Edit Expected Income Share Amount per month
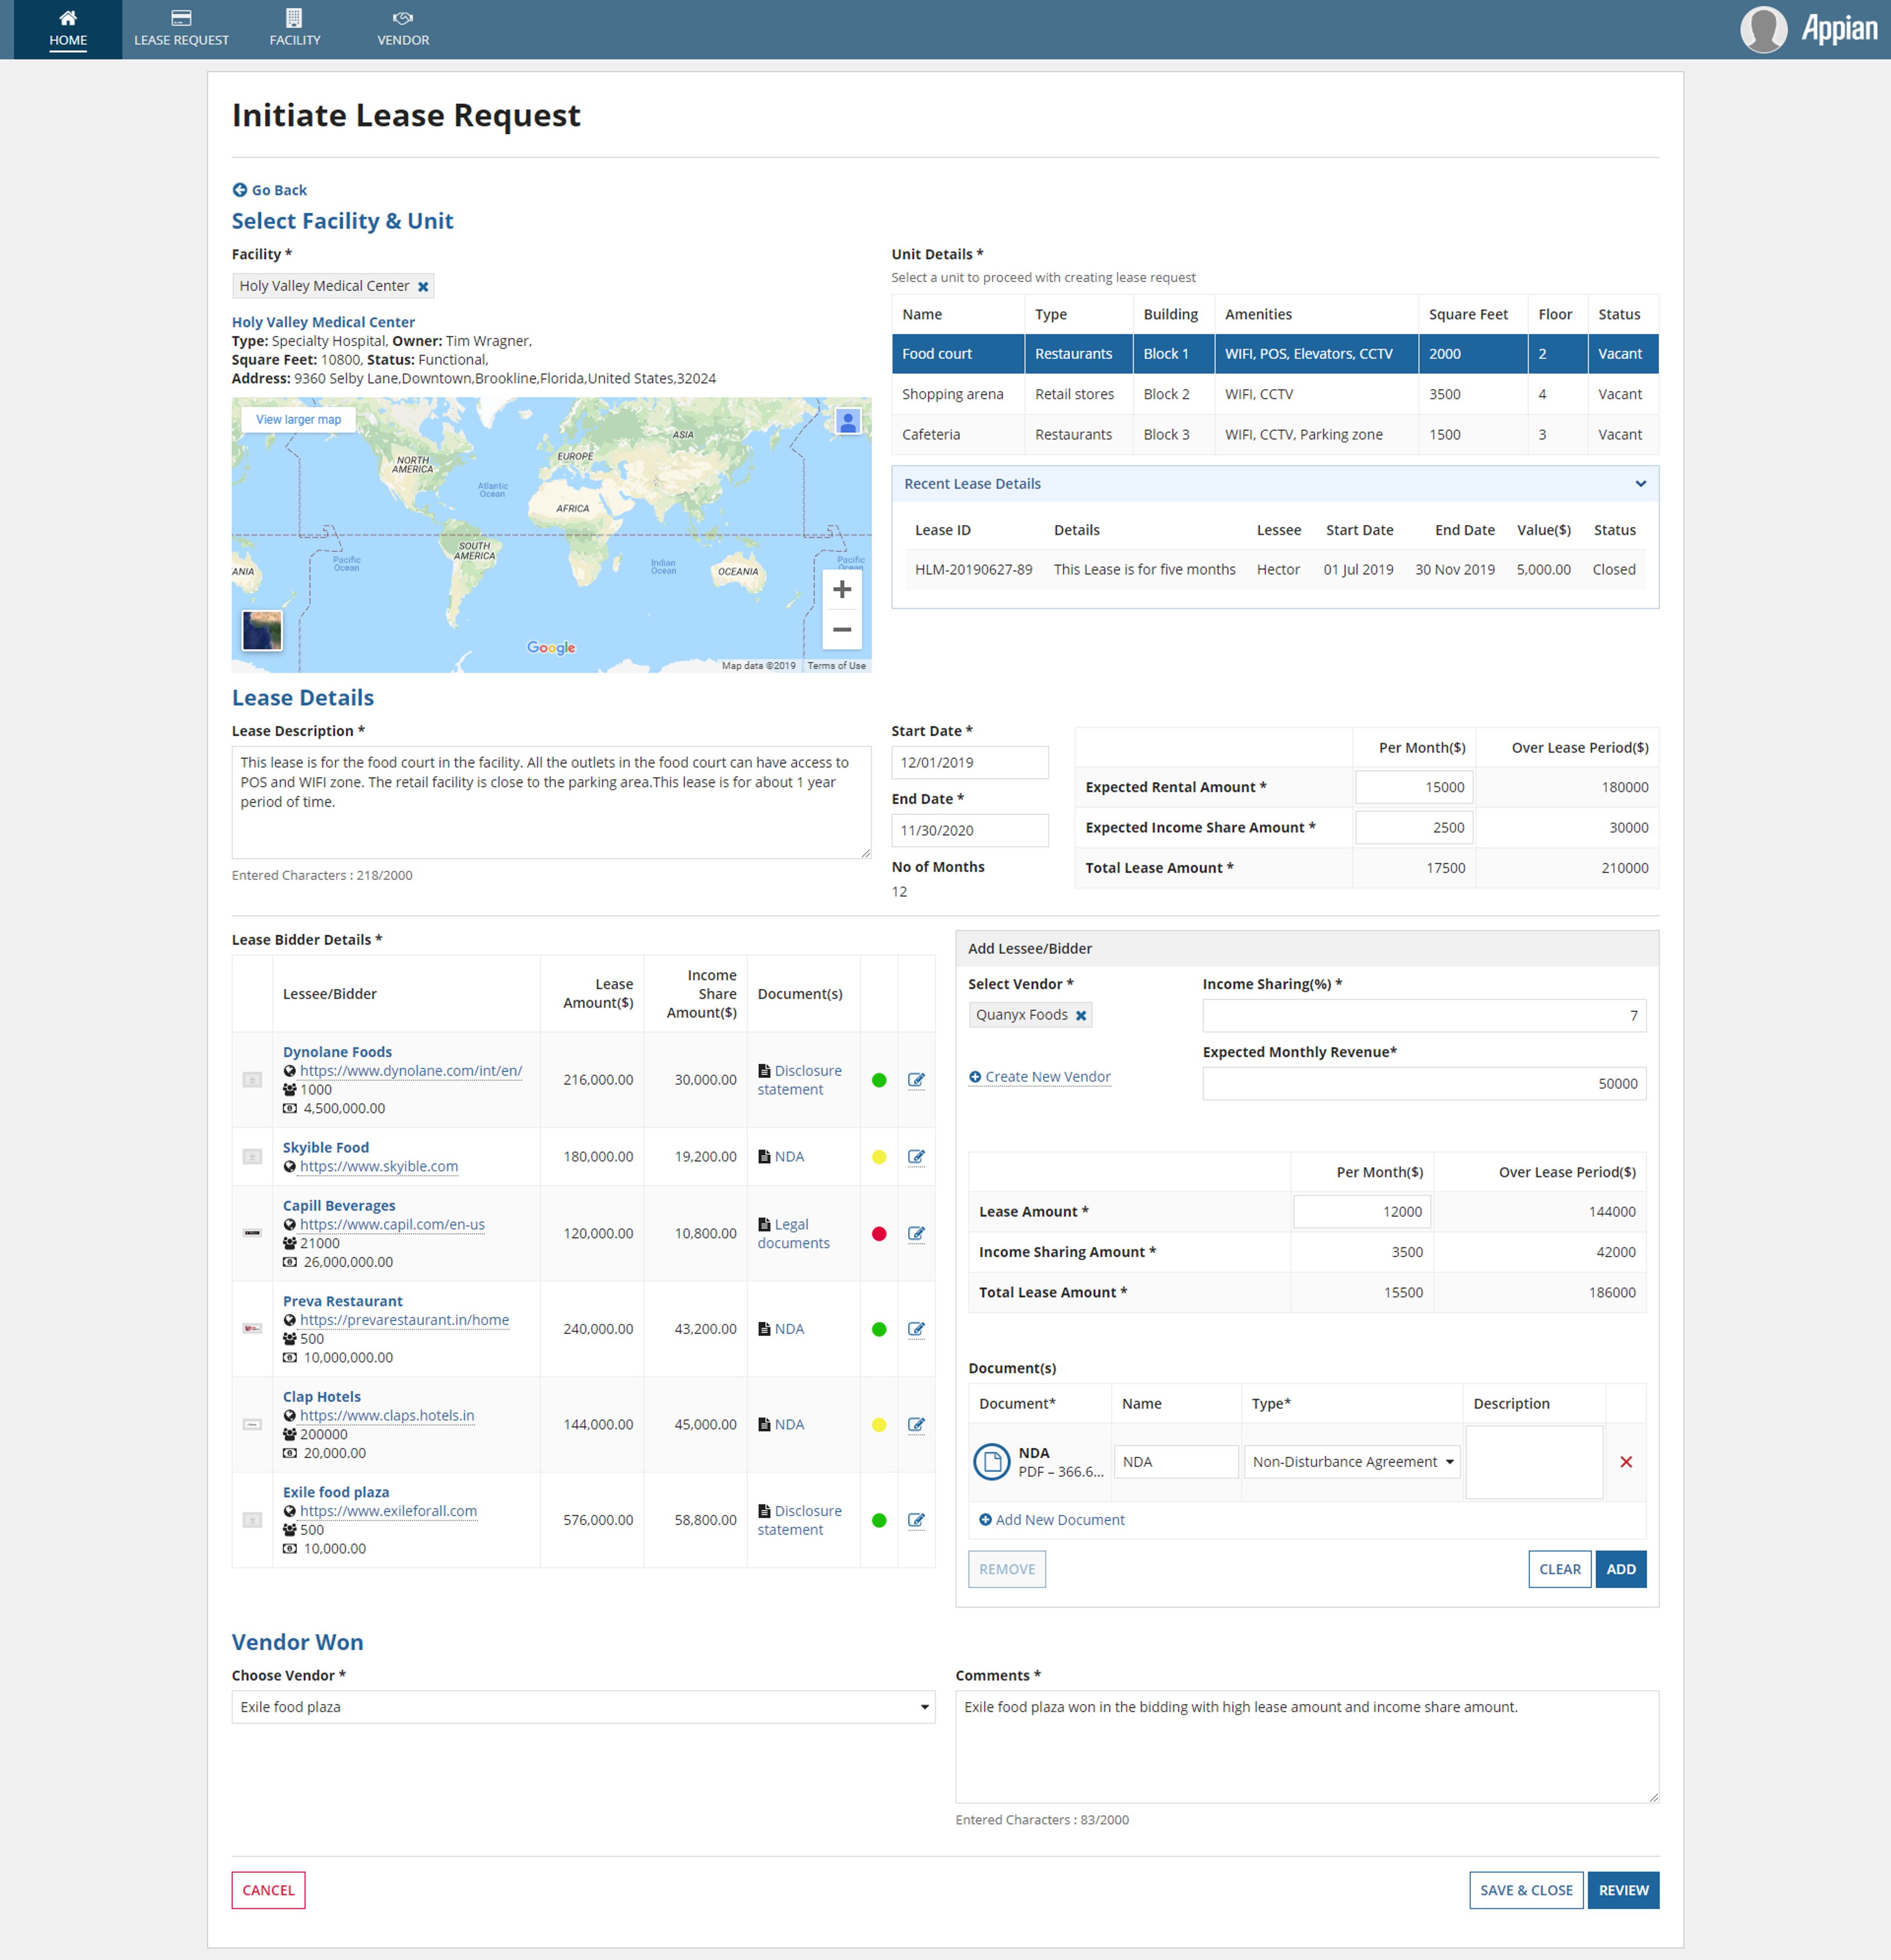 pos(1414,828)
